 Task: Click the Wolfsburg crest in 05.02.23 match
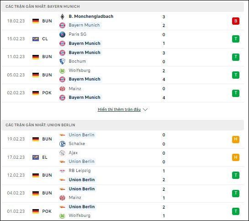pos(62,70)
